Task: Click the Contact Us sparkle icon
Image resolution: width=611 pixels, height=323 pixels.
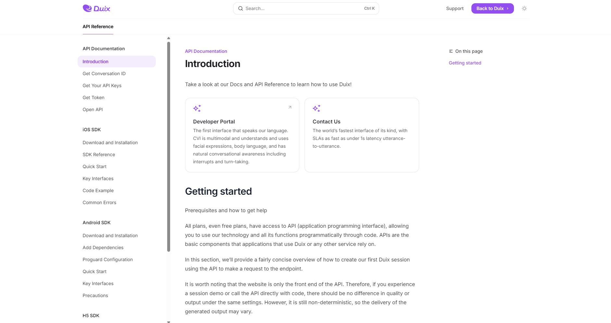Action: click(x=317, y=108)
